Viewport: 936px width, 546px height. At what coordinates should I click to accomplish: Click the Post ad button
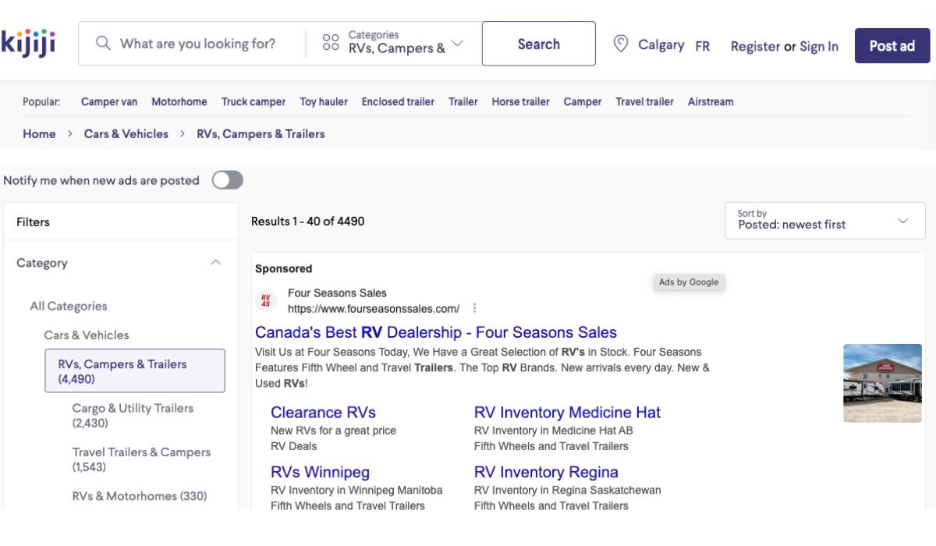tap(892, 45)
